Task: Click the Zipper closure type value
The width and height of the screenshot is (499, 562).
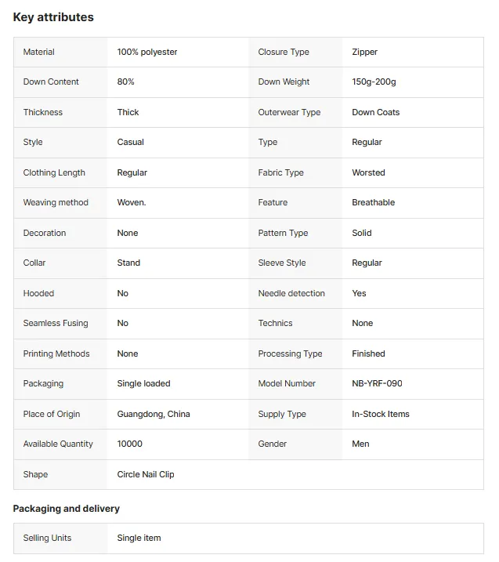Action: pyautogui.click(x=365, y=52)
